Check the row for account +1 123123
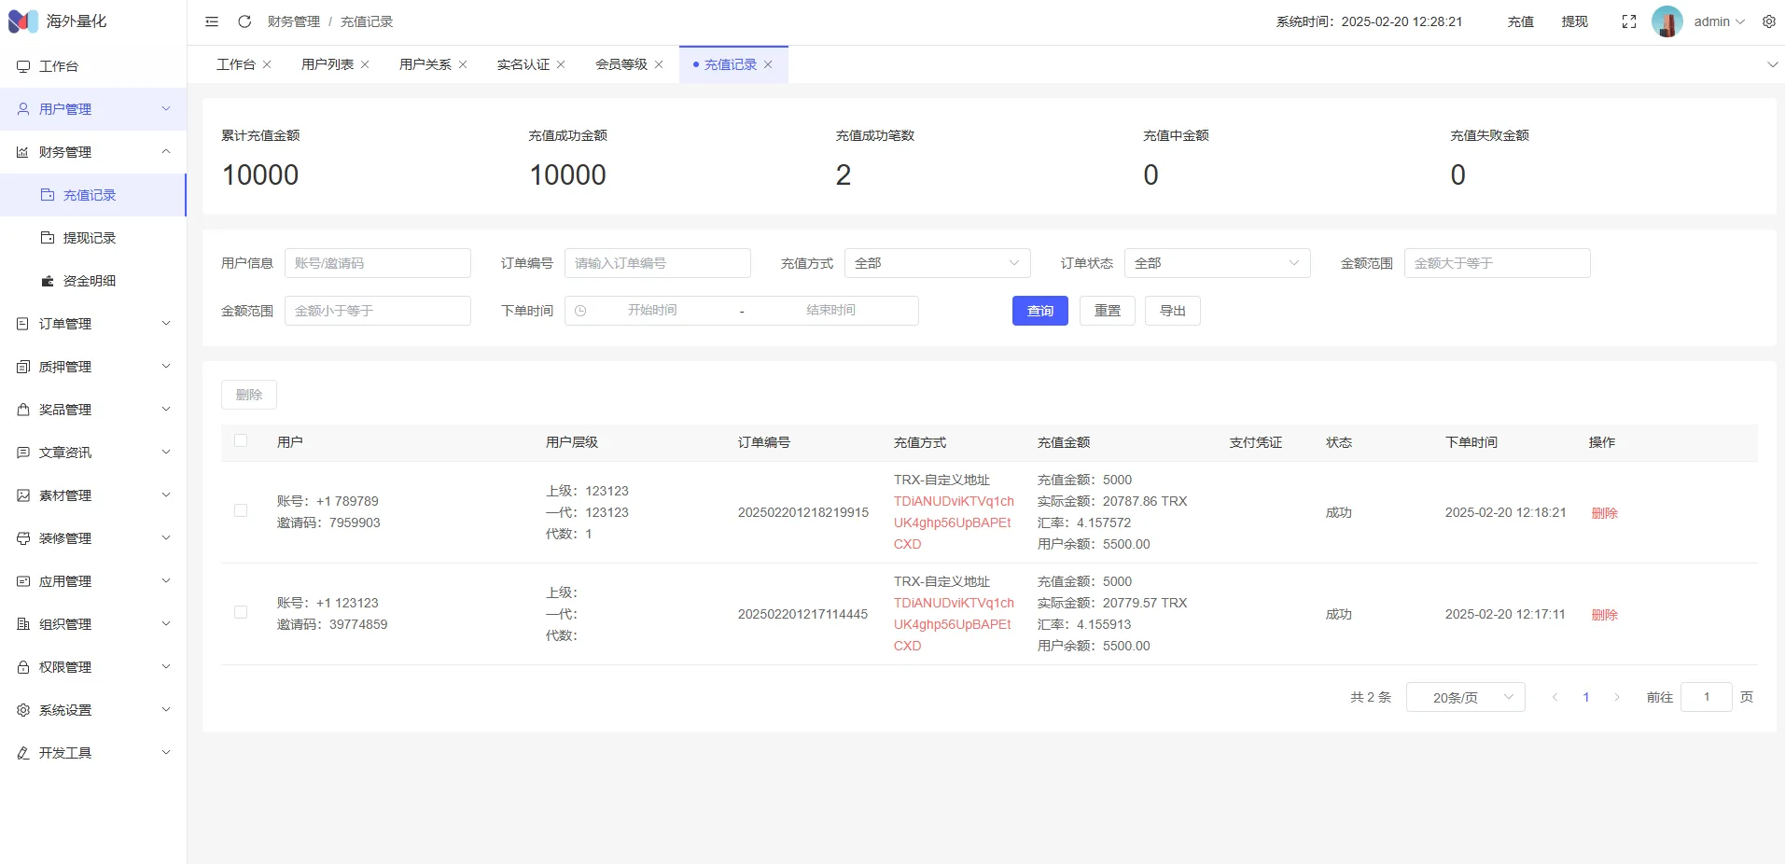The image size is (1785, 864). (x=241, y=612)
